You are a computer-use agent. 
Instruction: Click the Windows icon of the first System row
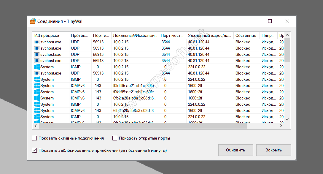pos(37,67)
